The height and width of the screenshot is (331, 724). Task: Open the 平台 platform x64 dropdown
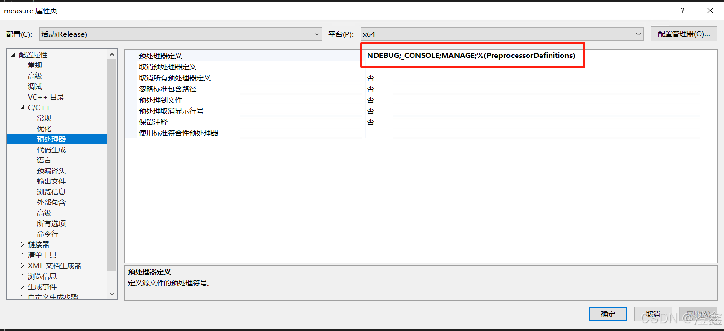(x=502, y=34)
